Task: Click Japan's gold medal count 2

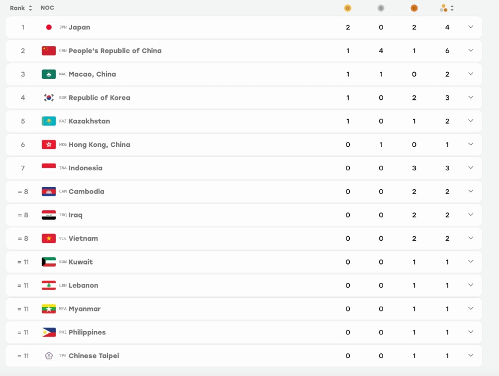Action: (348, 27)
